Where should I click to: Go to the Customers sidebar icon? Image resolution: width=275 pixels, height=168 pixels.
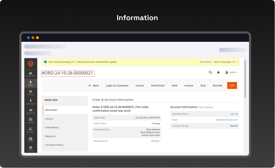31,102
